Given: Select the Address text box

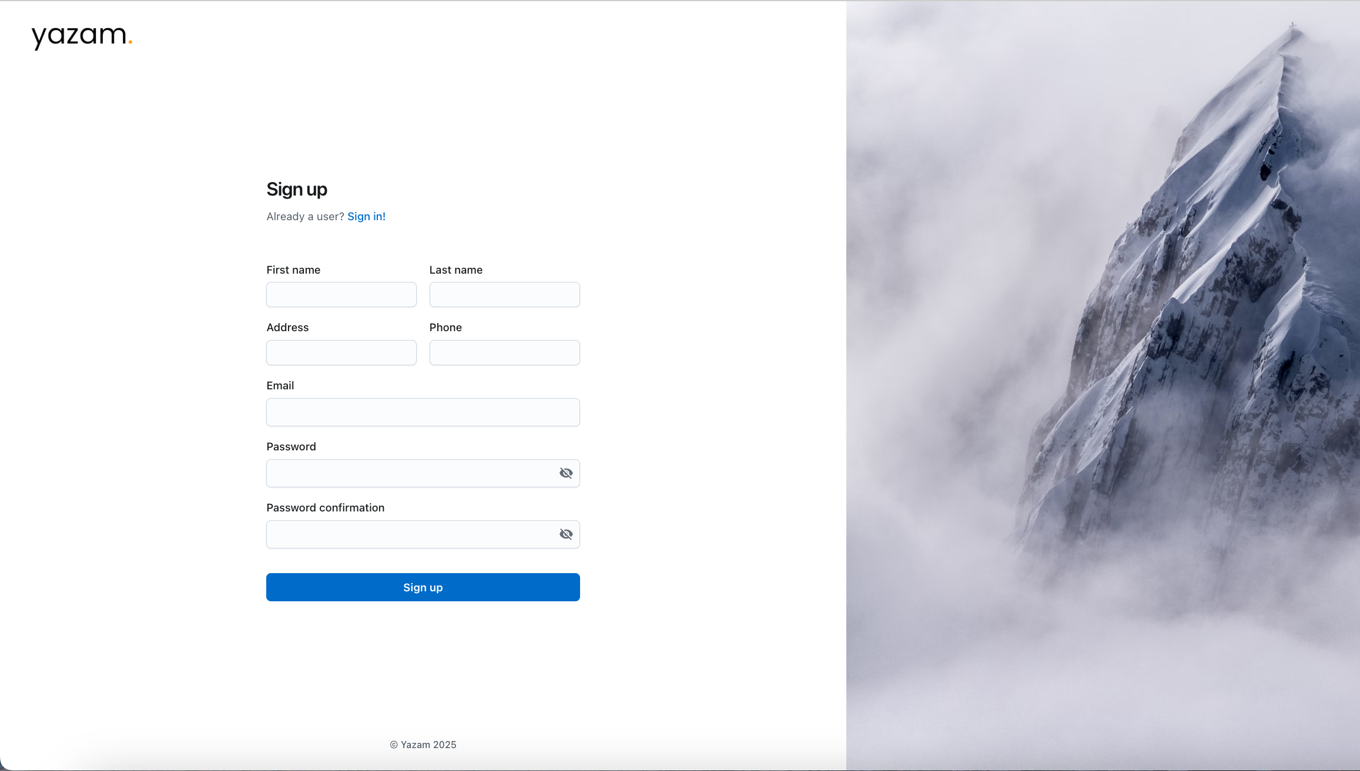Looking at the screenshot, I should pos(341,353).
